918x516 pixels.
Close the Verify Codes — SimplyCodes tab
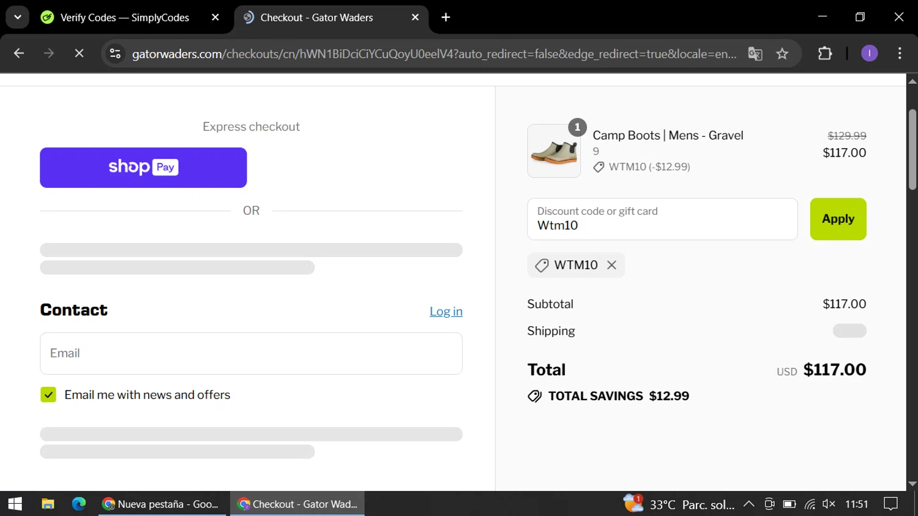coord(215,18)
